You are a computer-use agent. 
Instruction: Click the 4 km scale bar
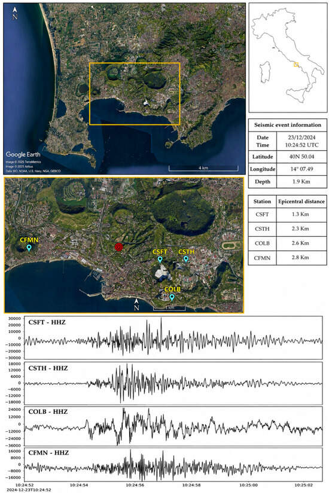tap(203, 168)
